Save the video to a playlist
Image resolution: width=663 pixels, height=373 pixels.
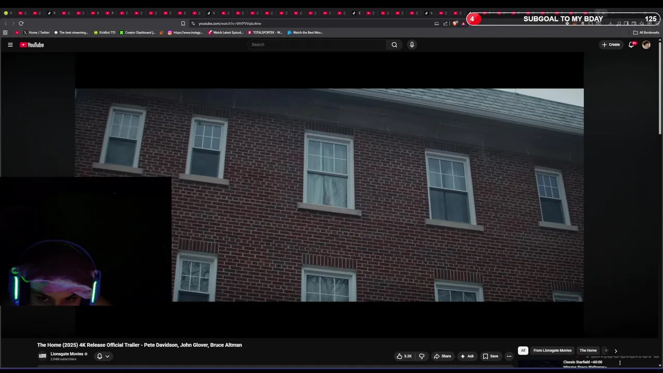coord(491,356)
